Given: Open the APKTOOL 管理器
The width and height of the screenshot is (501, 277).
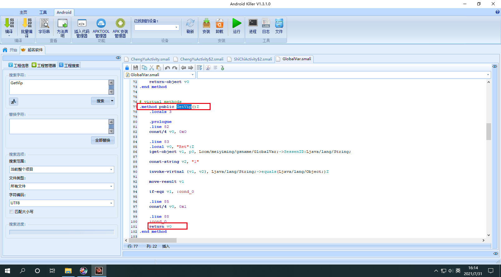Looking at the screenshot, I should (x=101, y=23).
